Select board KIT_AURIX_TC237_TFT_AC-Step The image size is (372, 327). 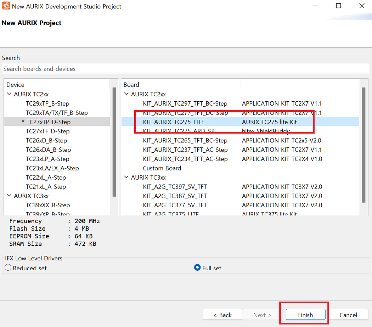(x=185, y=150)
